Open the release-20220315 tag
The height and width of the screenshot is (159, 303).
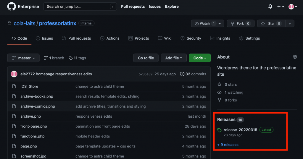pyautogui.click(x=240, y=130)
